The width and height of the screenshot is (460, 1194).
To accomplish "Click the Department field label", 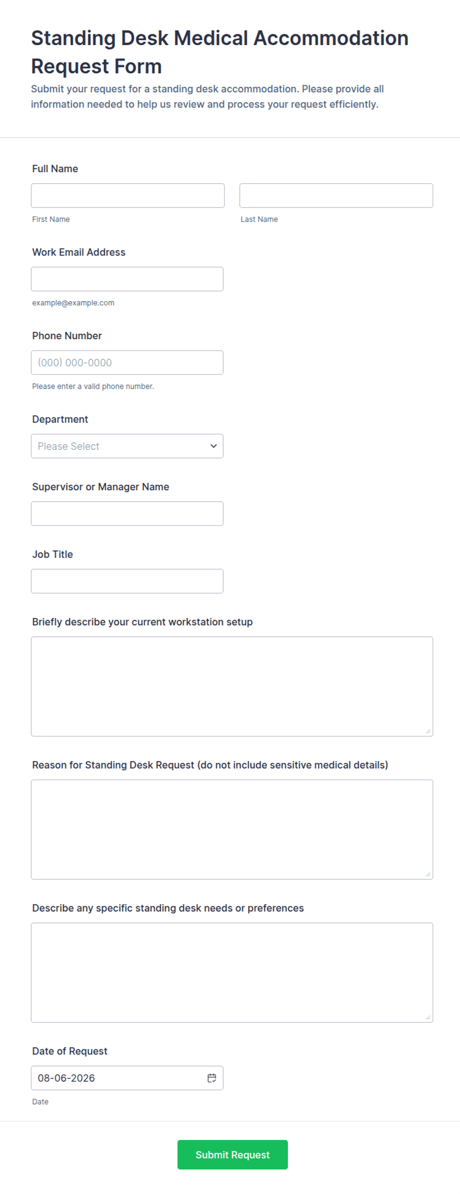I will point(60,419).
